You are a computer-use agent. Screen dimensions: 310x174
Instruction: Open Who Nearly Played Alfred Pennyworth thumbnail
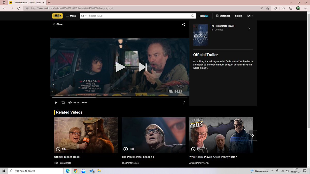tap(221, 135)
